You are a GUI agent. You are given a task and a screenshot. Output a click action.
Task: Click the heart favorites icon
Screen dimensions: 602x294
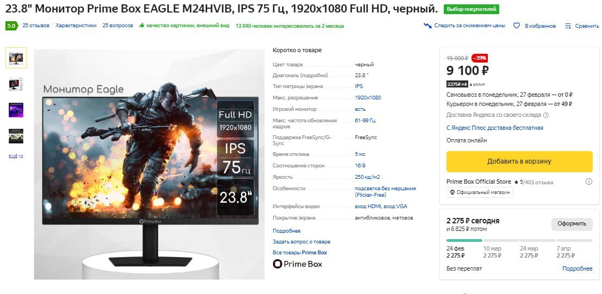[517, 26]
